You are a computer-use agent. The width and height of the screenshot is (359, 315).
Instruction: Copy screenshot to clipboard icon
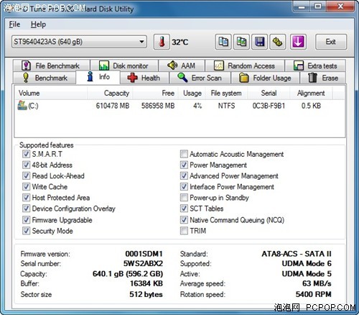[241, 42]
